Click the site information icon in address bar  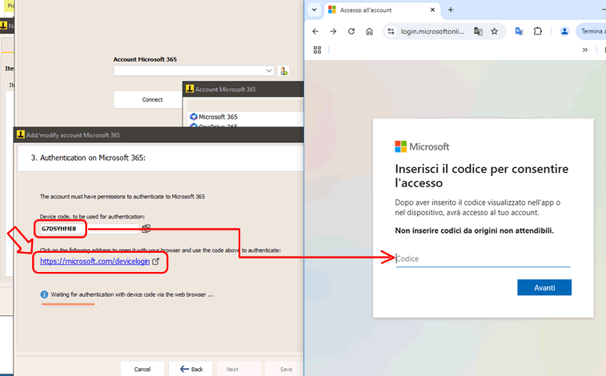click(x=391, y=31)
